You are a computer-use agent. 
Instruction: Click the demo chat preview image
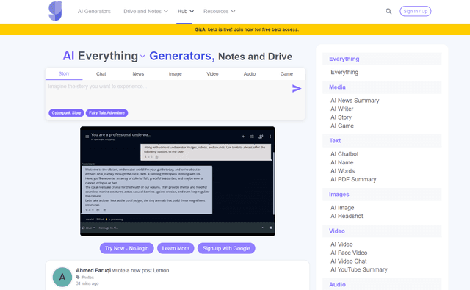178,181
